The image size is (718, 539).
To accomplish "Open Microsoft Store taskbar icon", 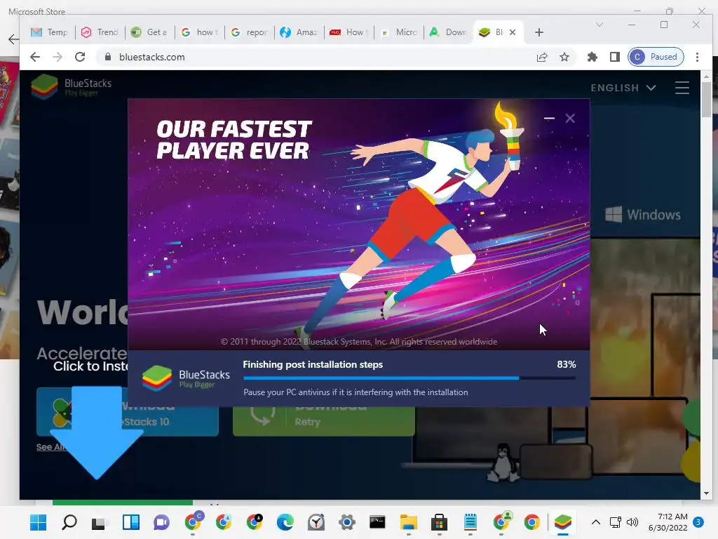I will pyautogui.click(x=439, y=522).
